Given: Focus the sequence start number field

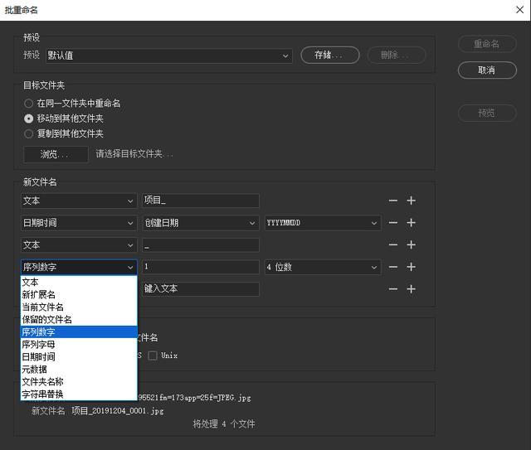Looking at the screenshot, I should pyautogui.click(x=201, y=267).
